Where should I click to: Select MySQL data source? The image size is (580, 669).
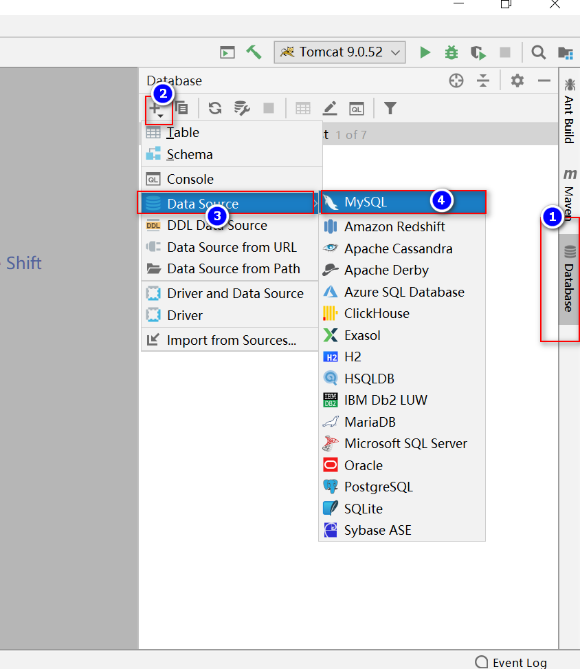[403, 202]
